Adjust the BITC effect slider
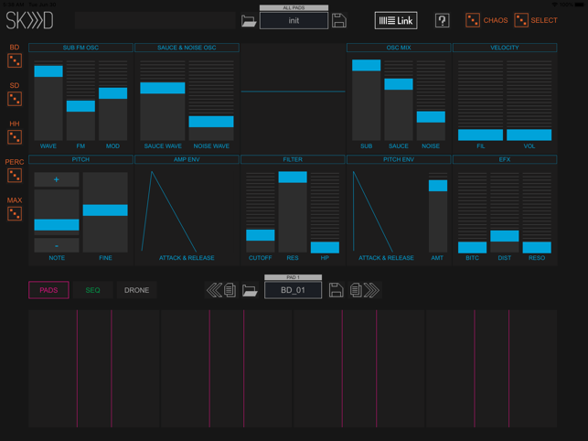 coord(472,212)
